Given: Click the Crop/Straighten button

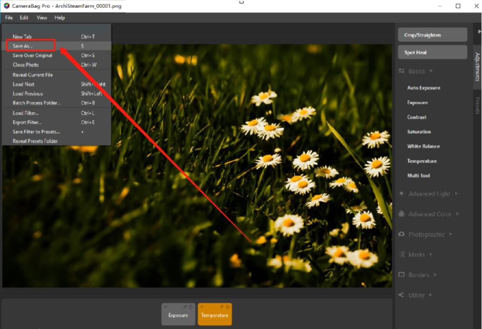Looking at the screenshot, I should coord(433,35).
